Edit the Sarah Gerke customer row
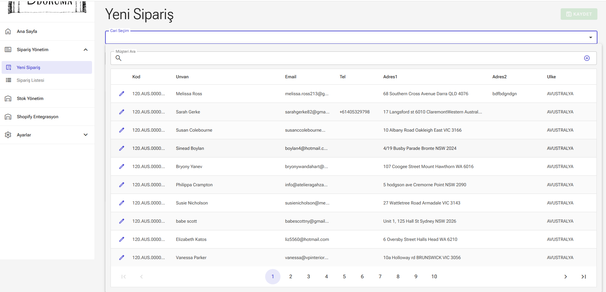Viewport: 606px width, 292px height. (122, 112)
